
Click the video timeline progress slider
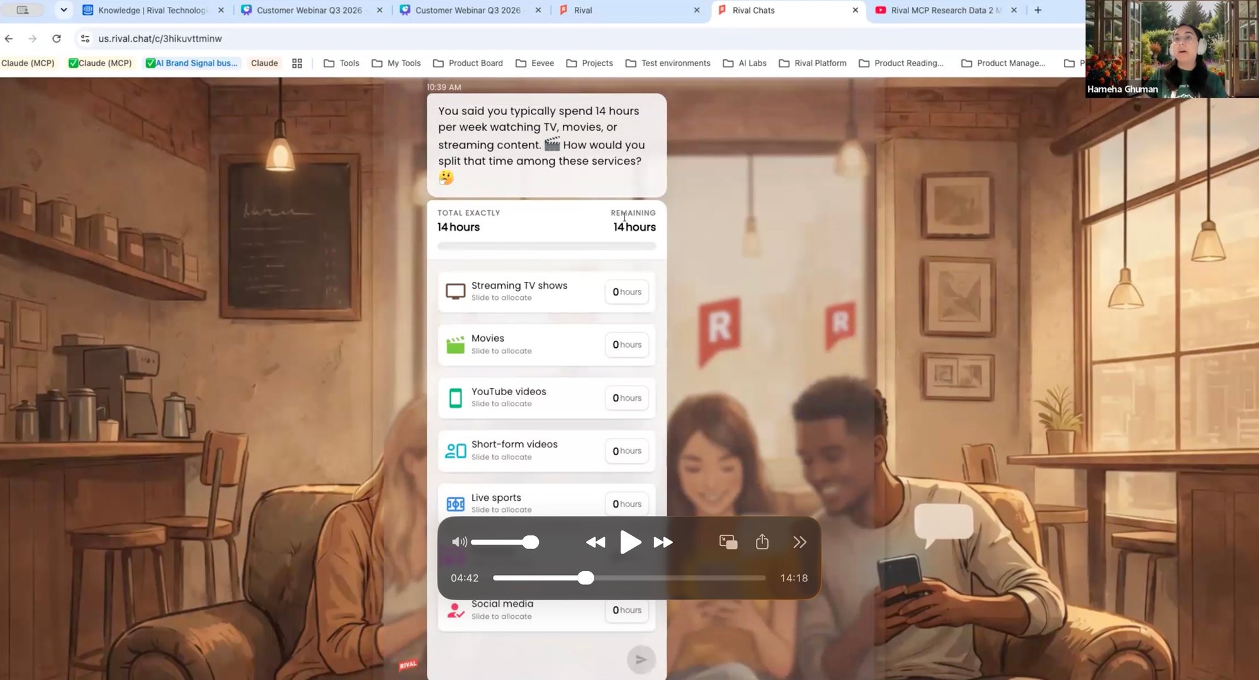coord(629,578)
